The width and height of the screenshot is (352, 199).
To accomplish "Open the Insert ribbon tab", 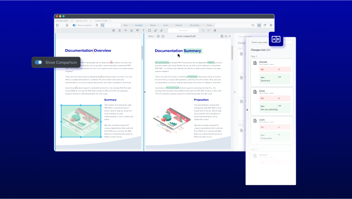I will pyautogui.click(x=166, y=25).
